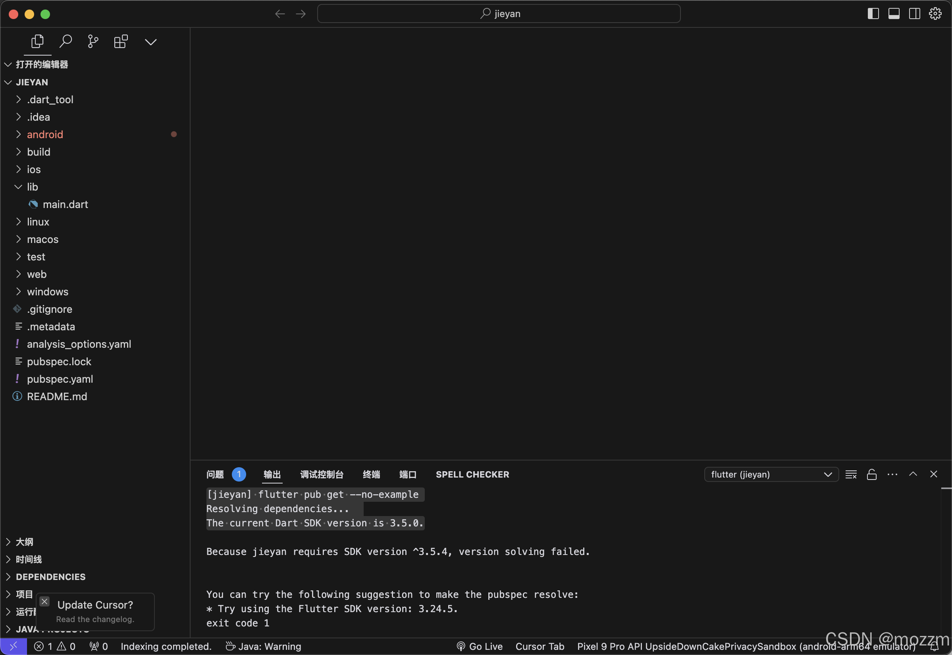Screen dimensions: 952x655
Task: Open the Source Control view icon
Action: pos(93,41)
